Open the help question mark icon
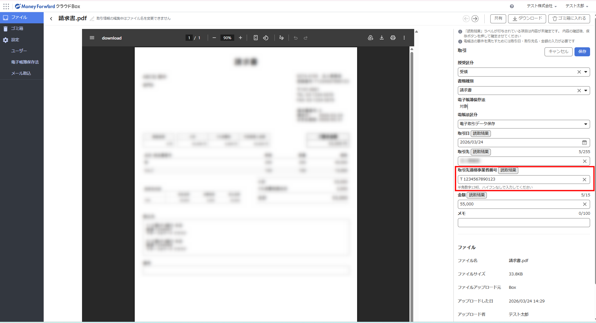596x323 pixels. click(x=512, y=6)
